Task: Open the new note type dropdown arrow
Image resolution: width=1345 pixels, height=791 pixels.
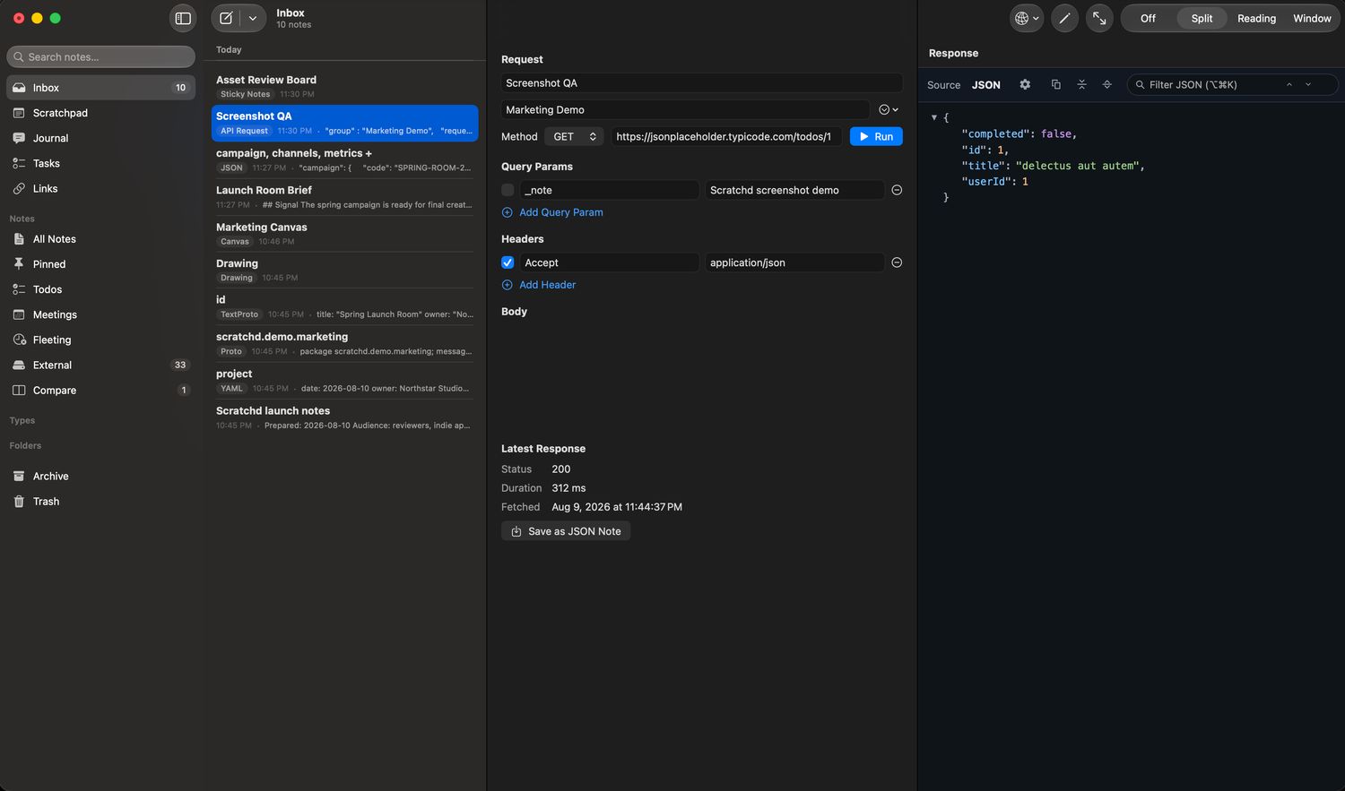Action: pyautogui.click(x=253, y=18)
